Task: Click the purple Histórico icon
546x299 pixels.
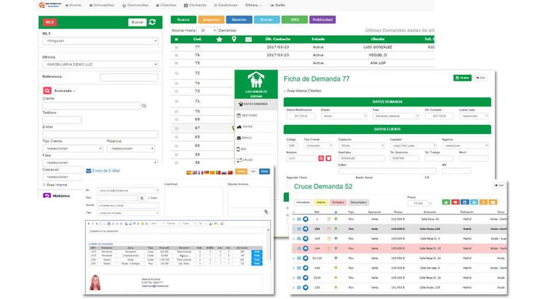Action: click(47, 196)
